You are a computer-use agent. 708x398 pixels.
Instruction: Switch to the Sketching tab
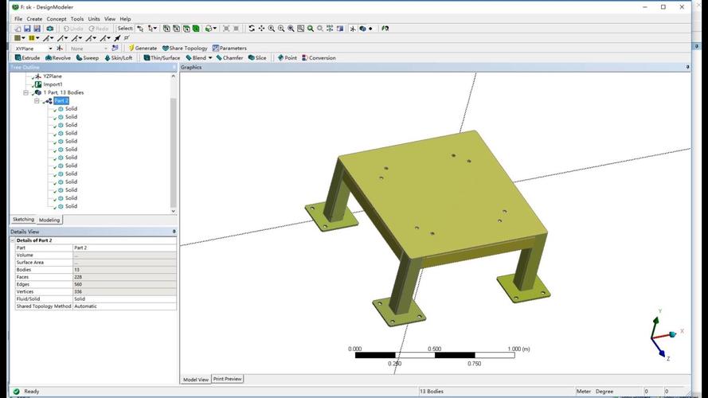[23, 220]
